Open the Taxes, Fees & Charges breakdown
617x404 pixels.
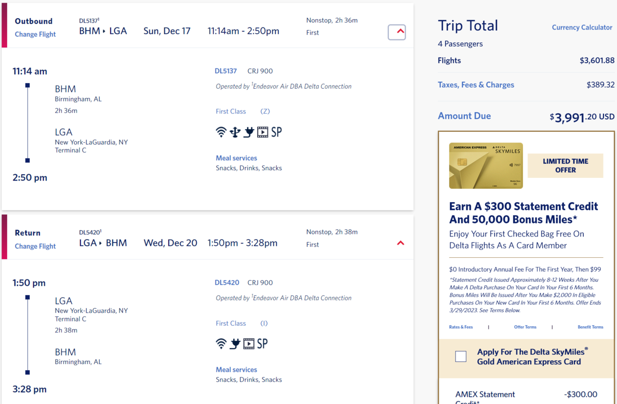point(476,85)
